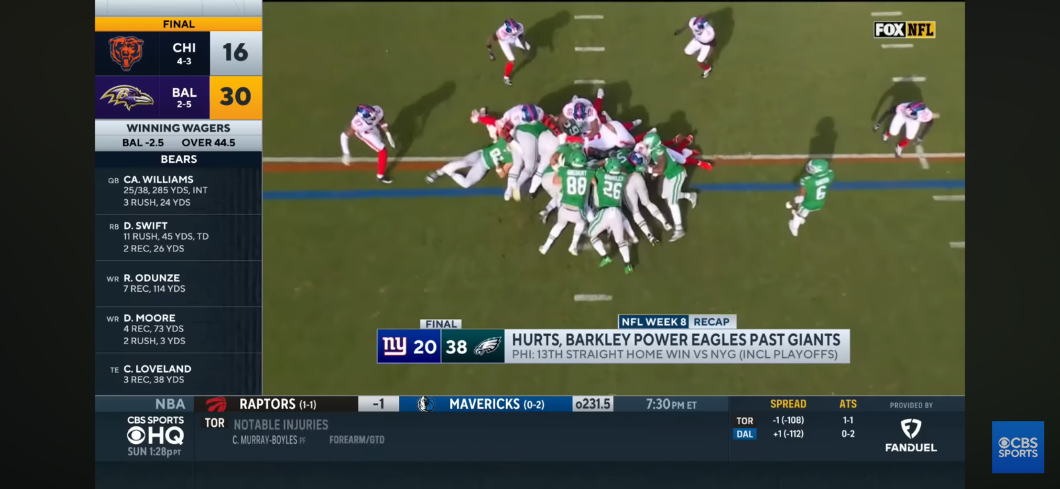Click the R. ODUNZE receiver row
Viewport: 1060px width, 489px height.
tap(178, 283)
